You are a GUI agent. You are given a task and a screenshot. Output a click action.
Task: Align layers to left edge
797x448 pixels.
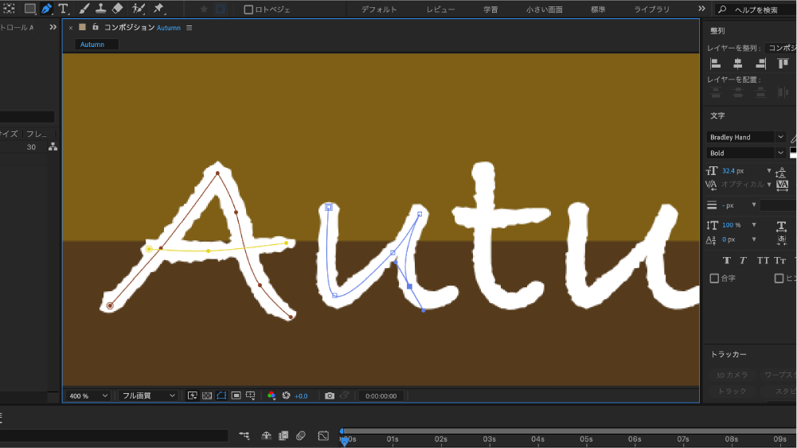tap(715, 64)
